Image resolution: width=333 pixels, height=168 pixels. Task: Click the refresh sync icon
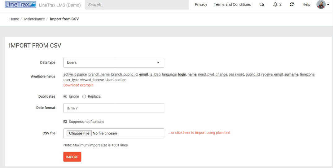(x=292, y=4)
